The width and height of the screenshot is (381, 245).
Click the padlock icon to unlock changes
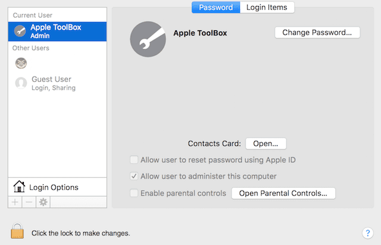pyautogui.click(x=17, y=231)
